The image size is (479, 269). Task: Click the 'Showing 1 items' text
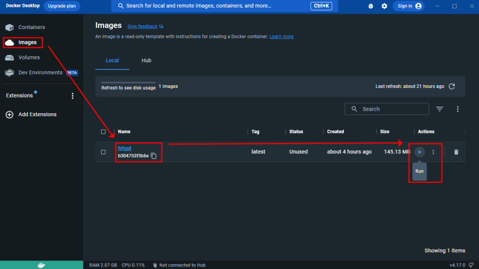pos(445,250)
